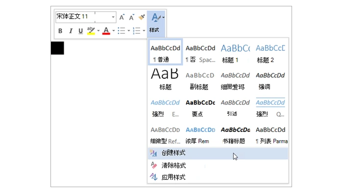Select the Format Painter brush
Viewport: 343px width, 193px height.
point(142,17)
